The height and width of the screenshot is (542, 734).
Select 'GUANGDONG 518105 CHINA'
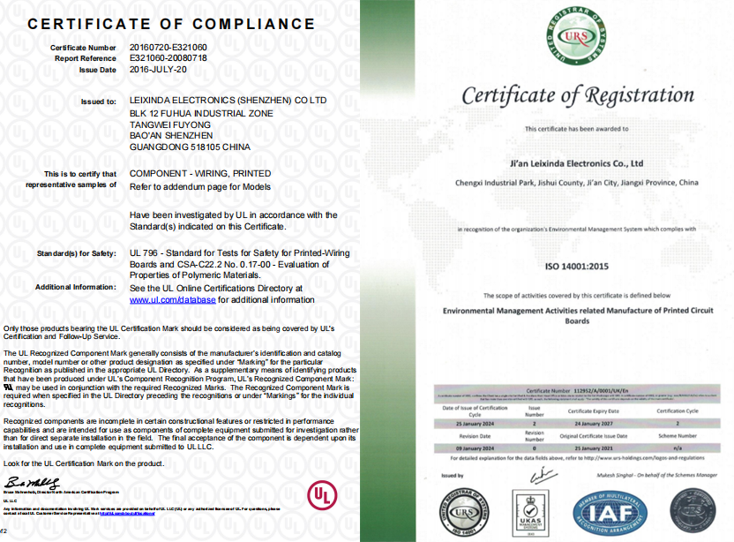190,147
